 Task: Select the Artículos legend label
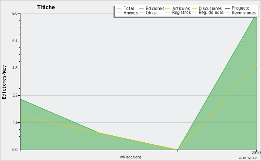181,8
